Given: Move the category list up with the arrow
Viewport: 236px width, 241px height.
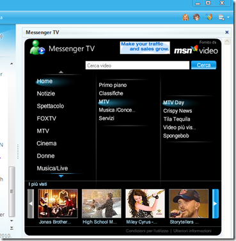Looking at the screenshot, I should [x=61, y=72].
